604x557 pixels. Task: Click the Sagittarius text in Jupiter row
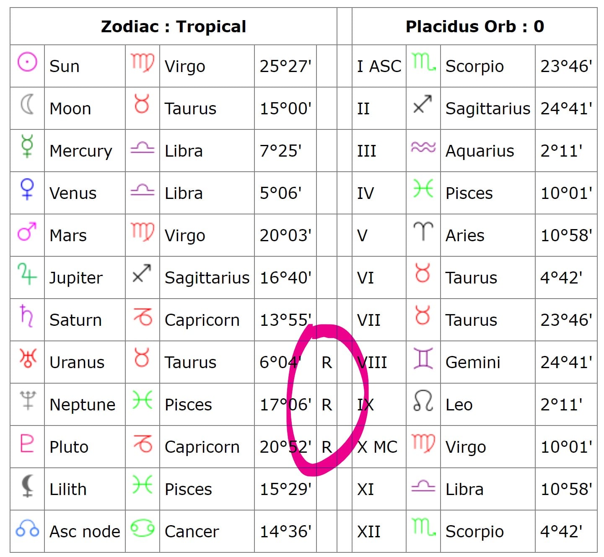207,278
